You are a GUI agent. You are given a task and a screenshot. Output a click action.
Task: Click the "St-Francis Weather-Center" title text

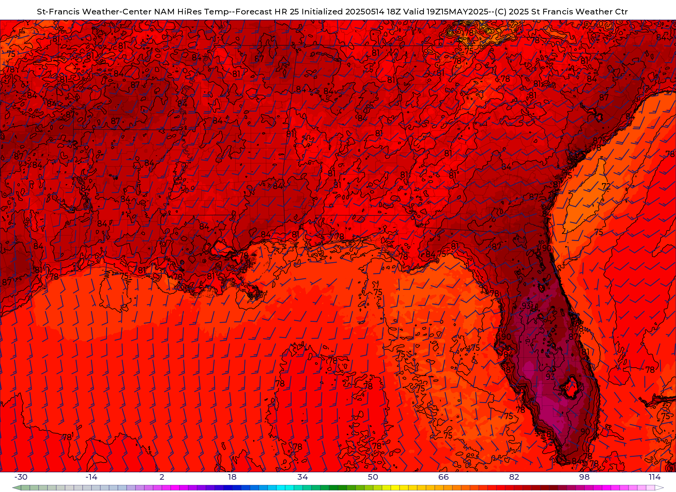point(94,12)
